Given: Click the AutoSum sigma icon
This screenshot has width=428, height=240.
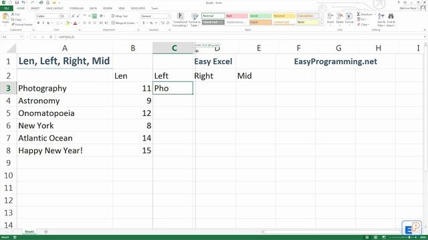Looking at the screenshot, I should pyautogui.click(x=358, y=14).
